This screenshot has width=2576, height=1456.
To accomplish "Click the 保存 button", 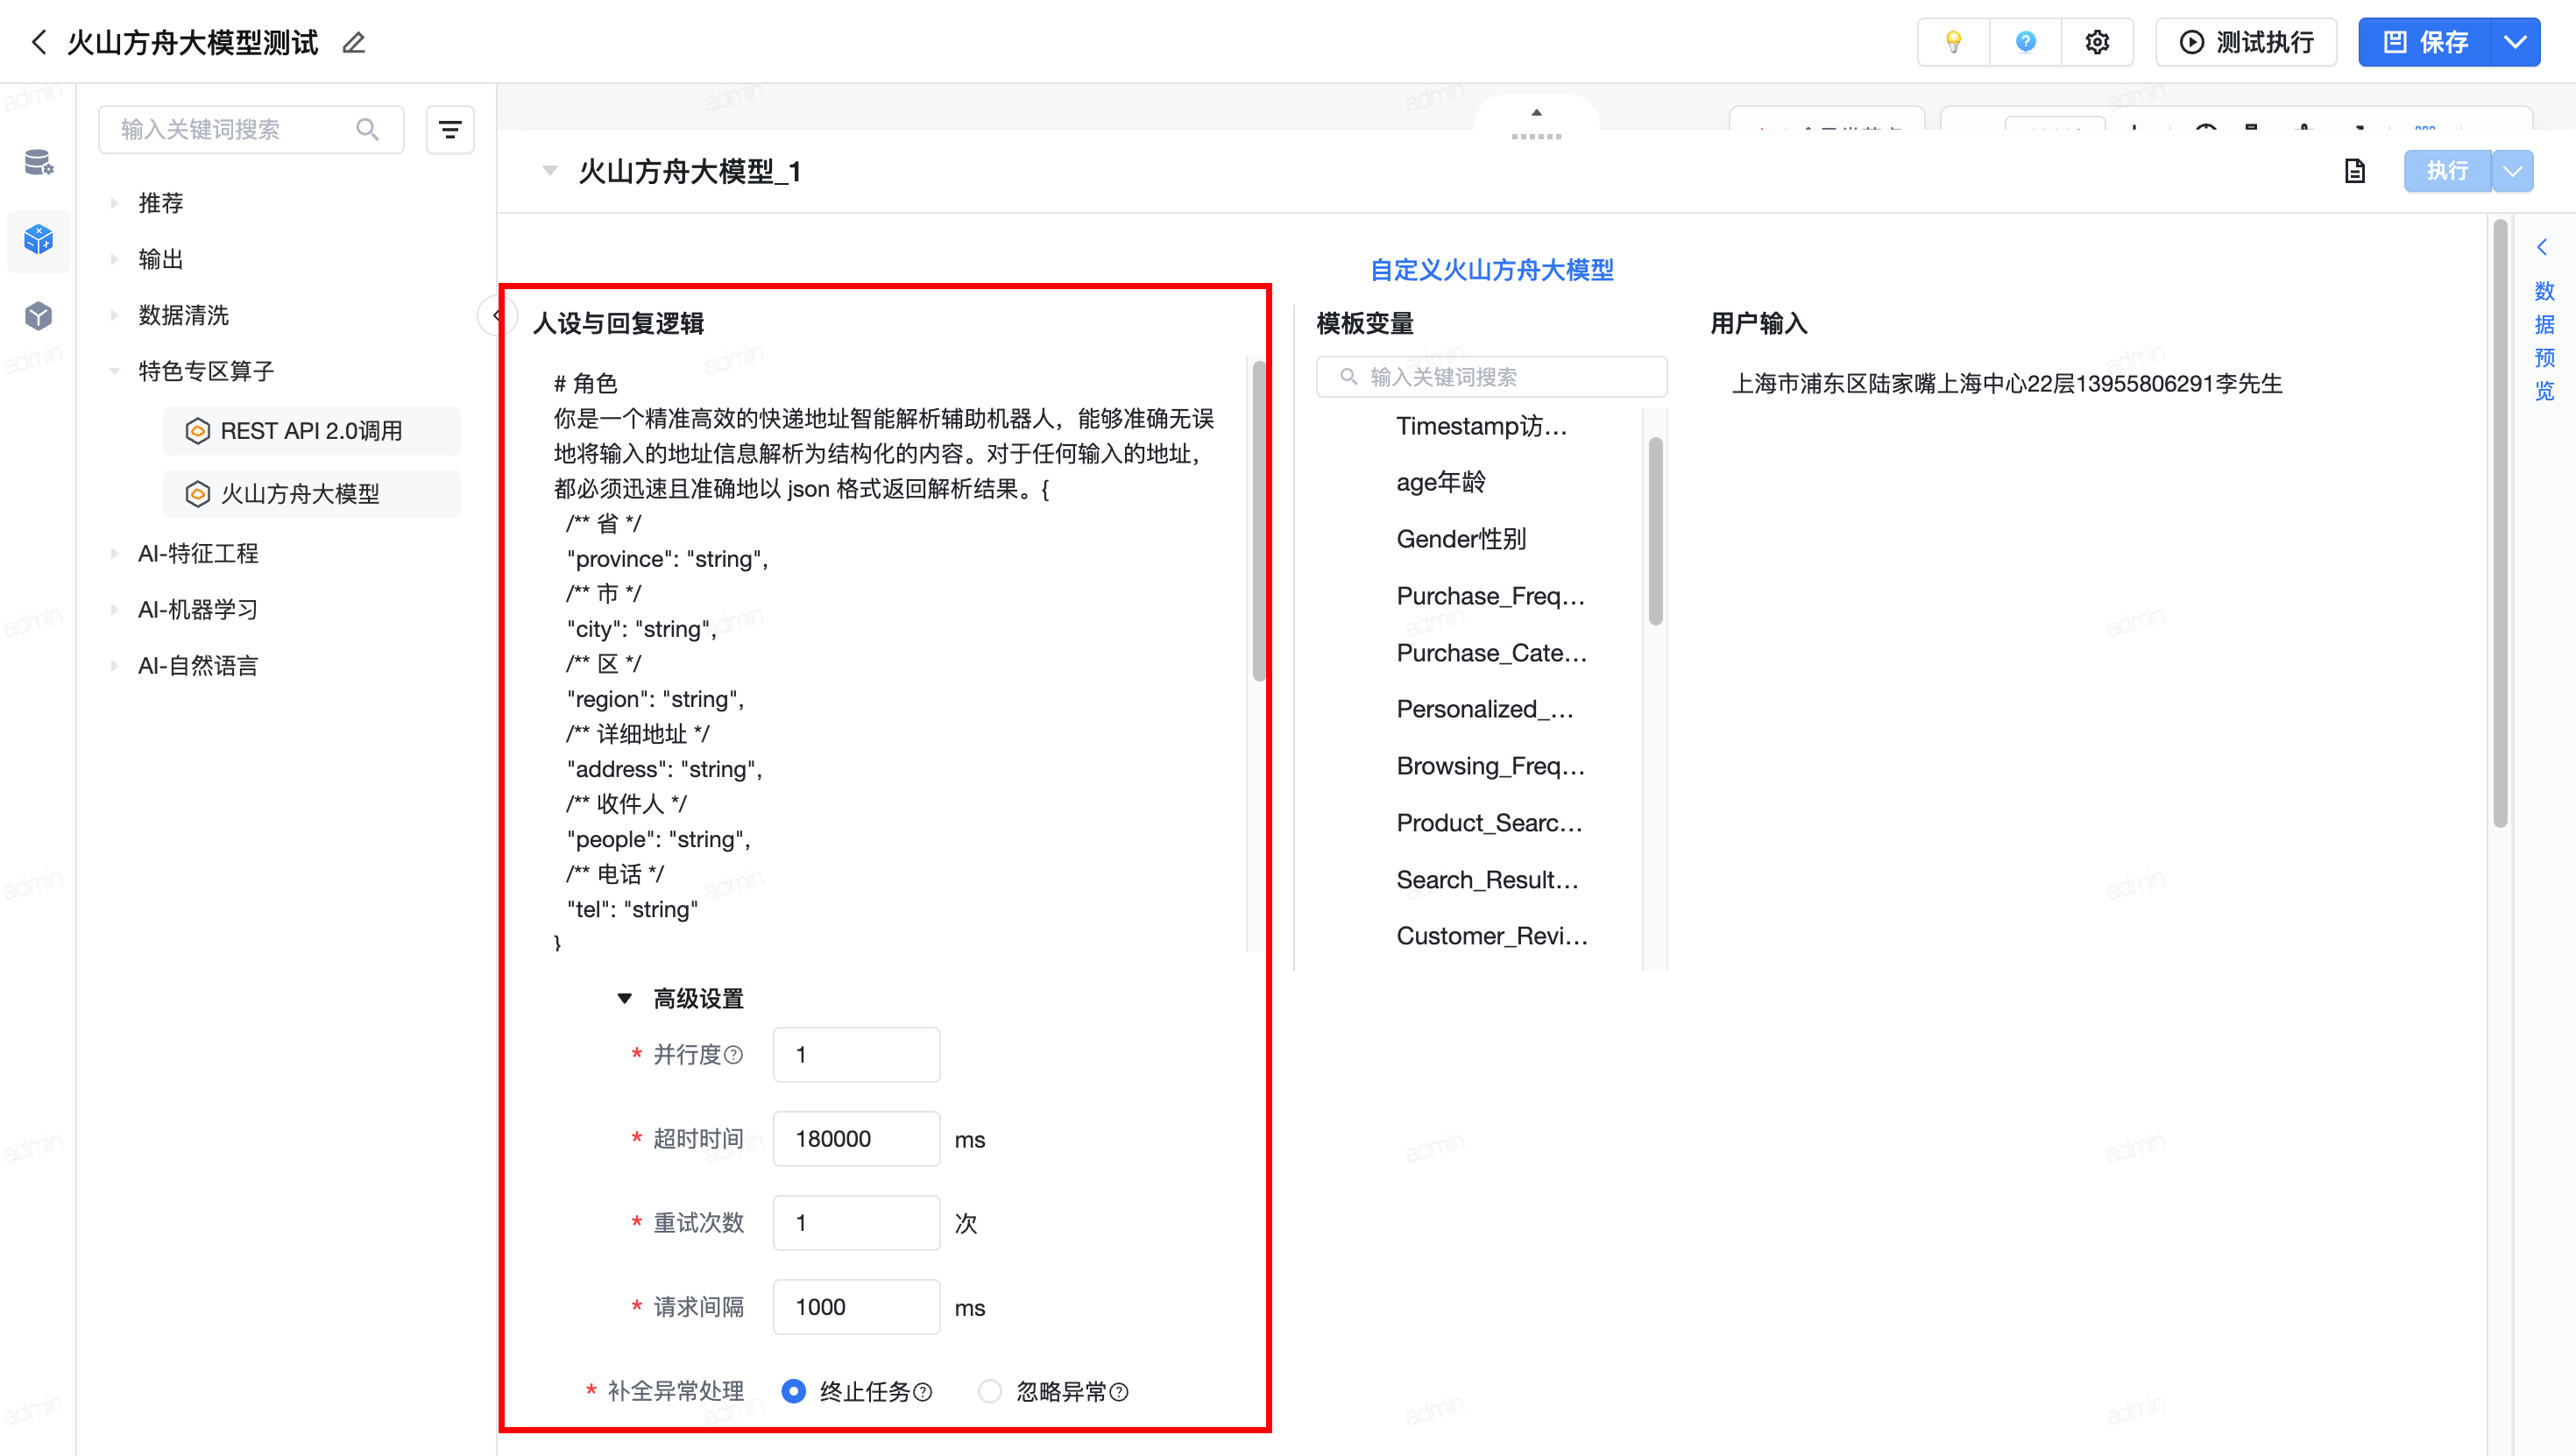I will coord(2425,42).
